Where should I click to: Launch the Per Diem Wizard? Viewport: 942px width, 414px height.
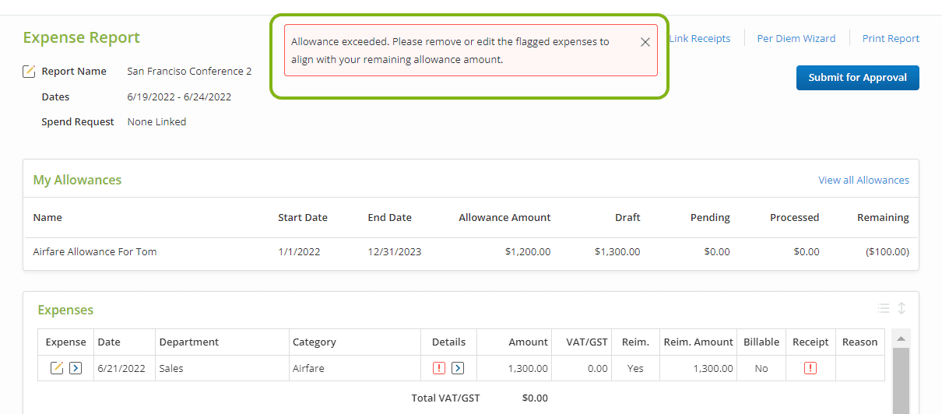796,38
